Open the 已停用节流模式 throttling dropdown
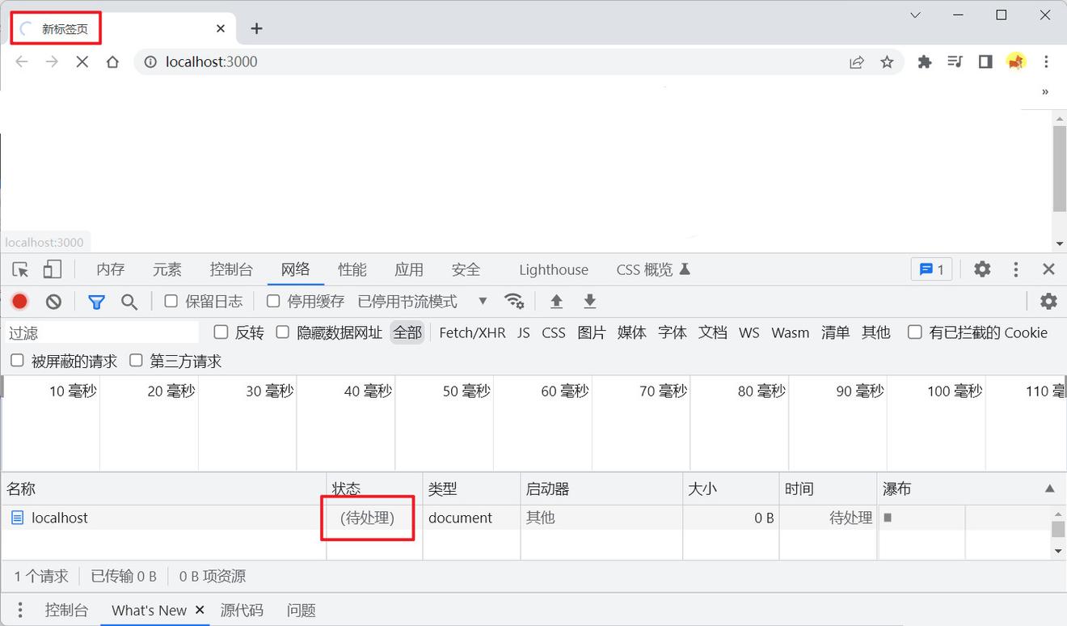 pos(422,302)
